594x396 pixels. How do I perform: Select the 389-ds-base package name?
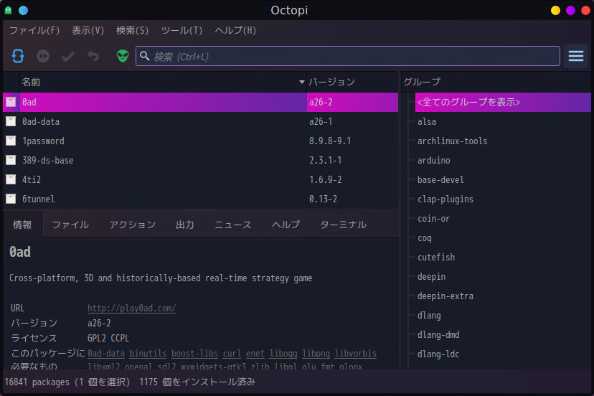(48, 160)
